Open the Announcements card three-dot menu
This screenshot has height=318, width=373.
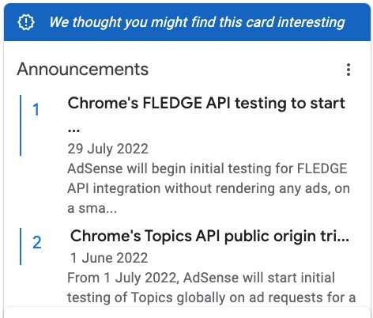tap(349, 70)
